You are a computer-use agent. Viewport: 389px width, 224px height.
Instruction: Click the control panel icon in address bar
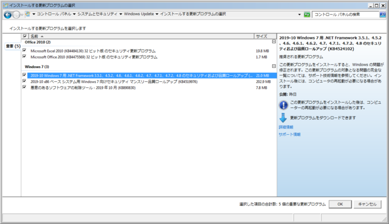28,14
